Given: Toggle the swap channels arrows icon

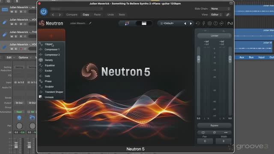Looking at the screenshot, I should (226, 132).
